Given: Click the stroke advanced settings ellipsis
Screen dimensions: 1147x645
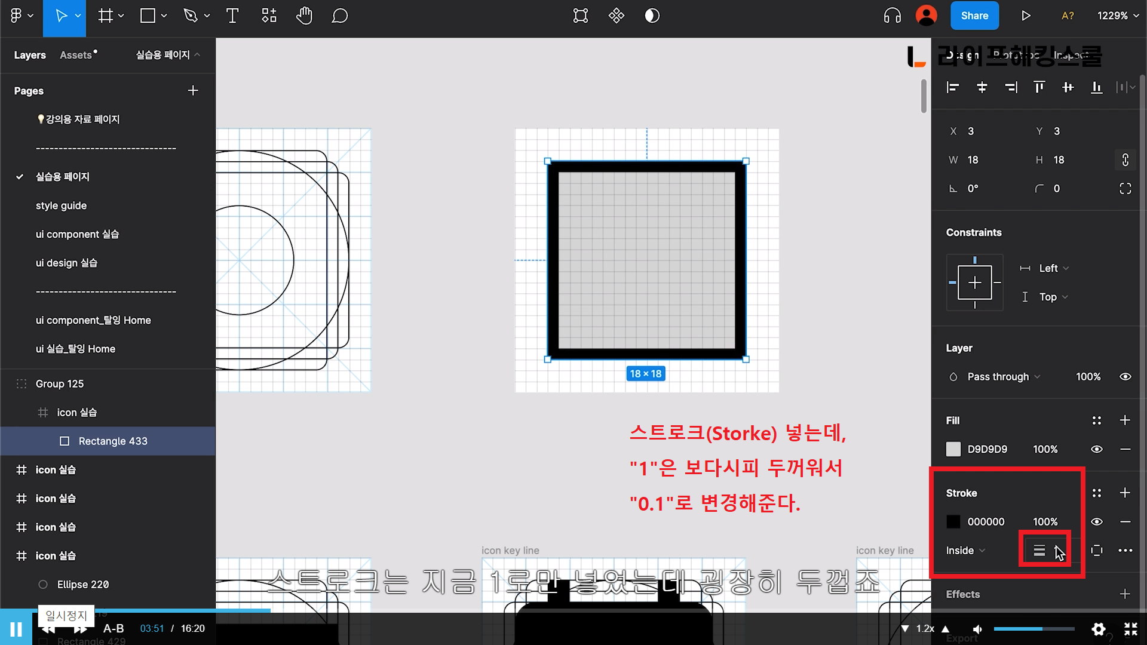Looking at the screenshot, I should tap(1125, 551).
